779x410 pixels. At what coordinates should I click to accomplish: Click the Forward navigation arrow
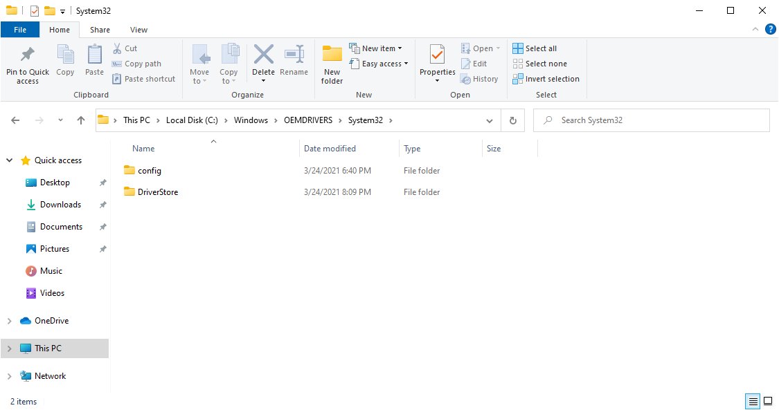39,120
